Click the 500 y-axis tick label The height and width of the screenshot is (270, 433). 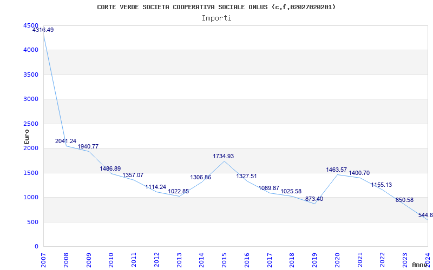click(32, 222)
